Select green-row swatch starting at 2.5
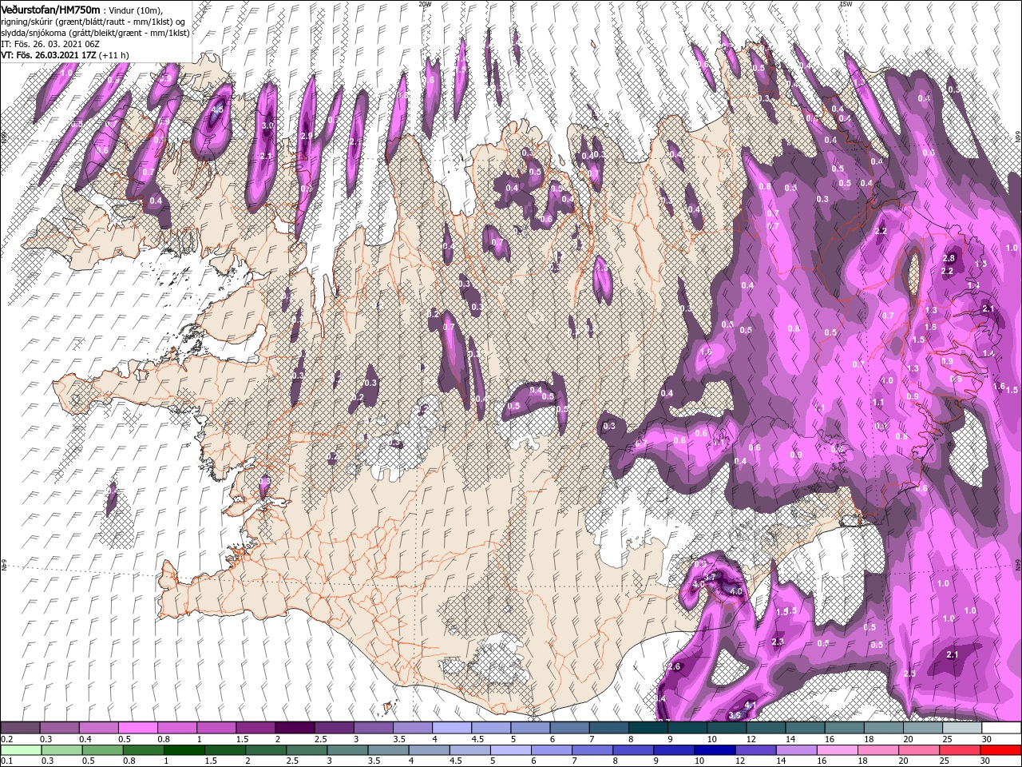1022x767 pixels. click(x=306, y=750)
